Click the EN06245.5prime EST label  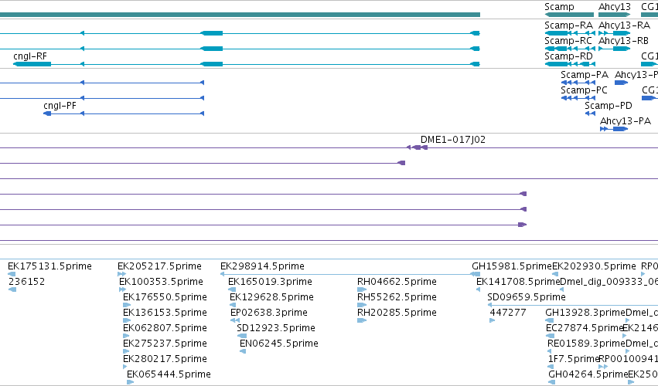click(x=278, y=344)
